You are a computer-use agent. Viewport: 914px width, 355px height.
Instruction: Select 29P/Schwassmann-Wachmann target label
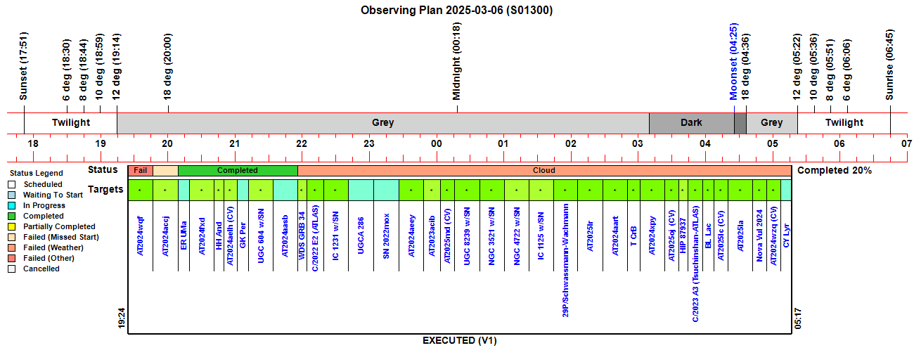pos(566,262)
